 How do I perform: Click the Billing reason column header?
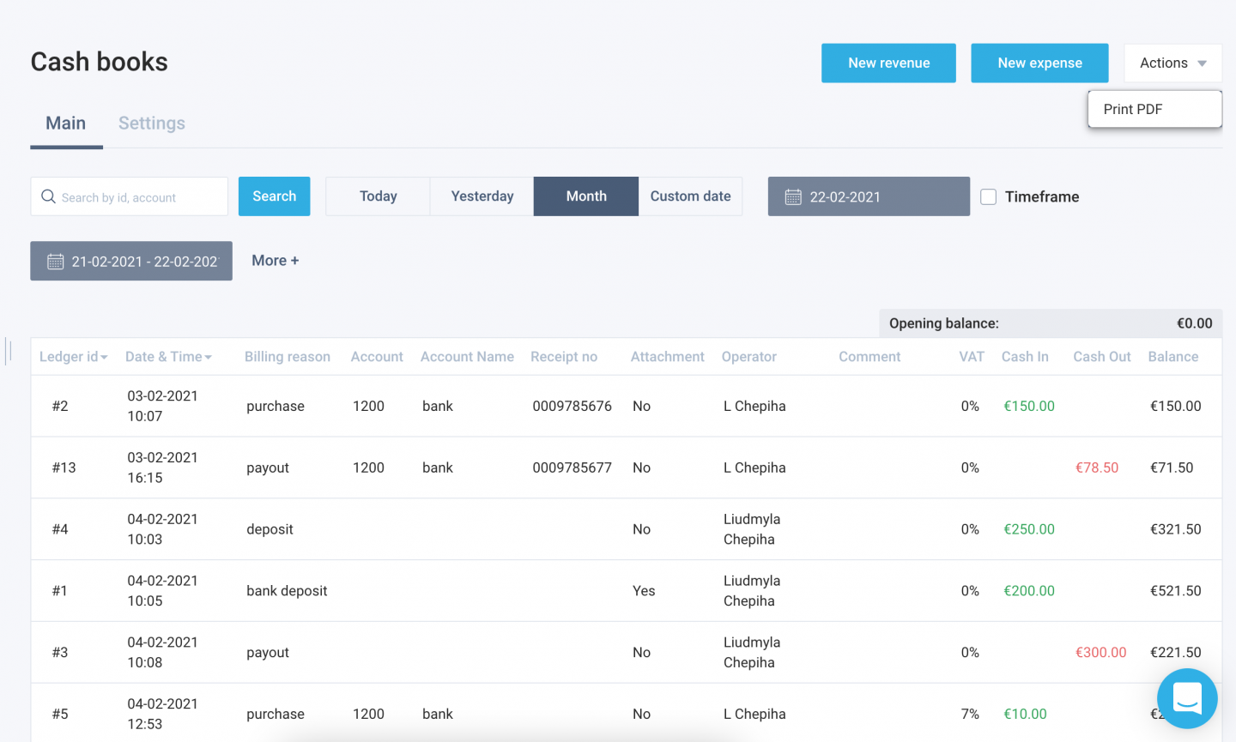click(288, 357)
